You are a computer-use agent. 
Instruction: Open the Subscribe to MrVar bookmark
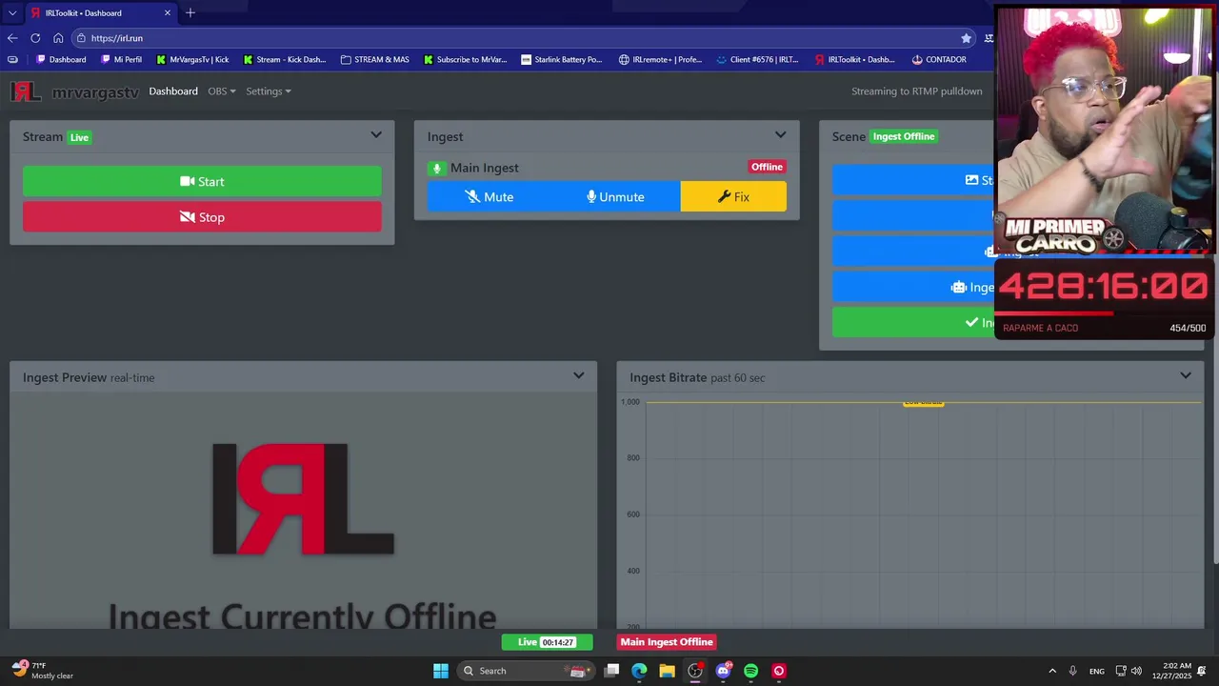[x=465, y=59]
